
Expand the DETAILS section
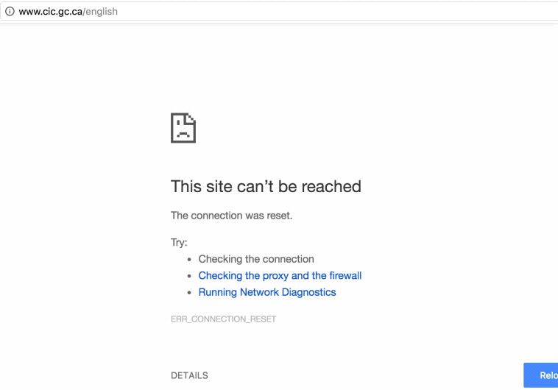point(189,376)
